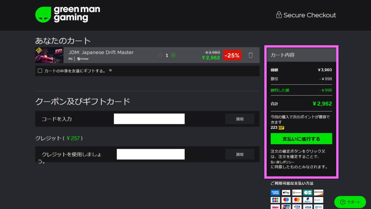
Task: Apply the coupon code with 適用 button
Action: 240,119
